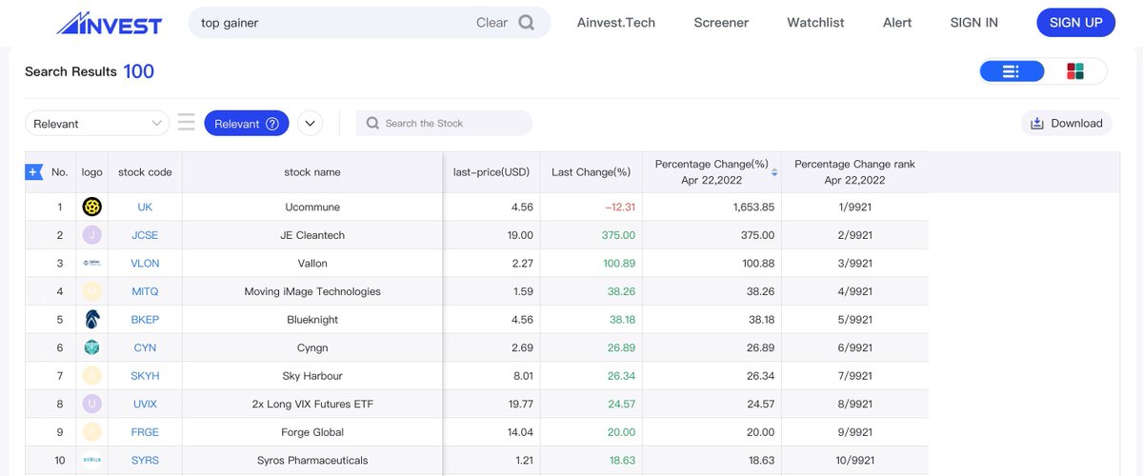The height and width of the screenshot is (476, 1143).
Task: Open CYN stock code link
Action: pos(145,347)
